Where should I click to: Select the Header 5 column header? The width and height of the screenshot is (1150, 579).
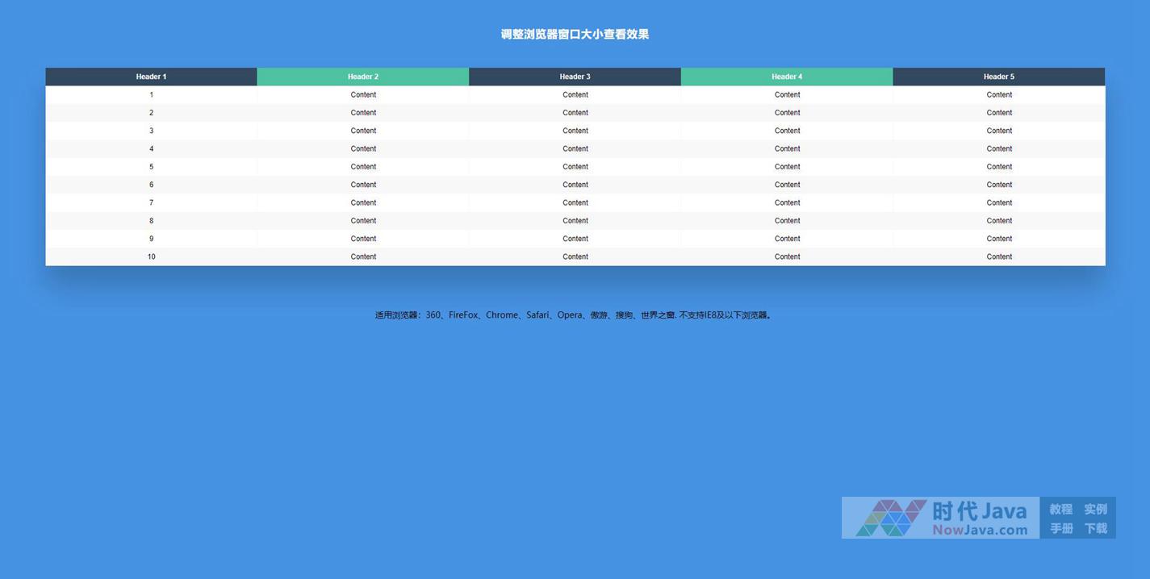(999, 77)
